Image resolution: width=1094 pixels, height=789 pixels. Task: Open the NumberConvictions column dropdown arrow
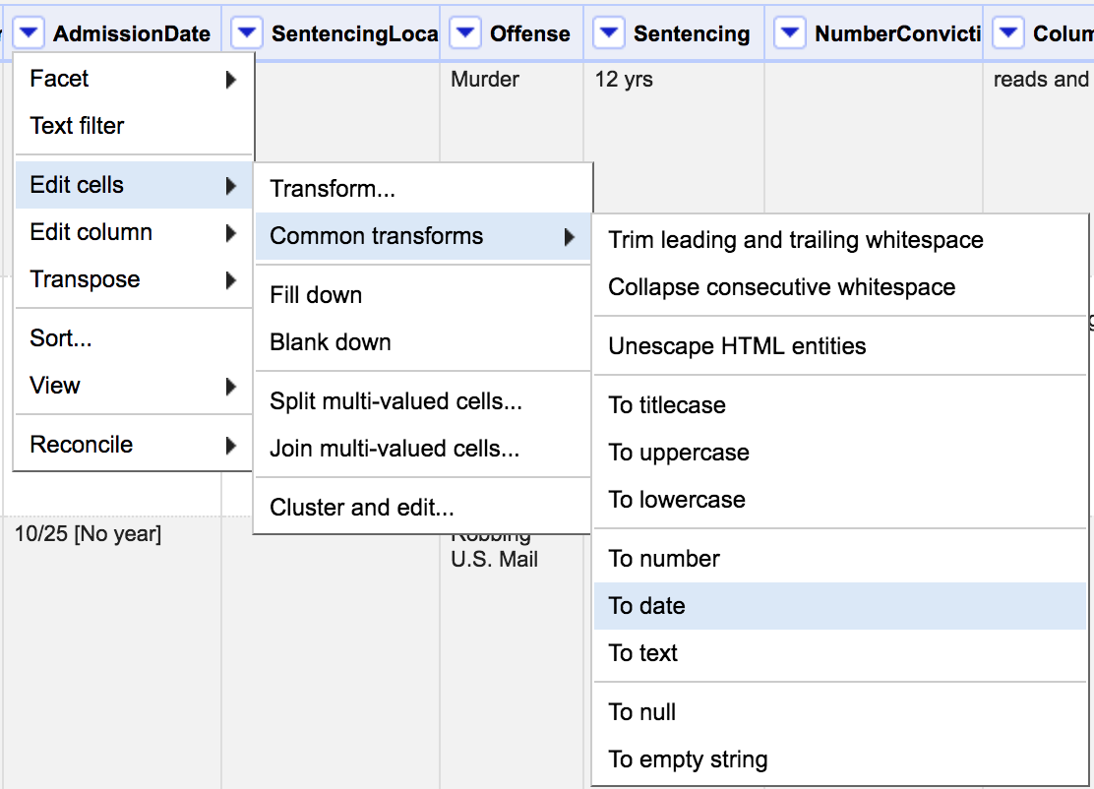point(790,34)
